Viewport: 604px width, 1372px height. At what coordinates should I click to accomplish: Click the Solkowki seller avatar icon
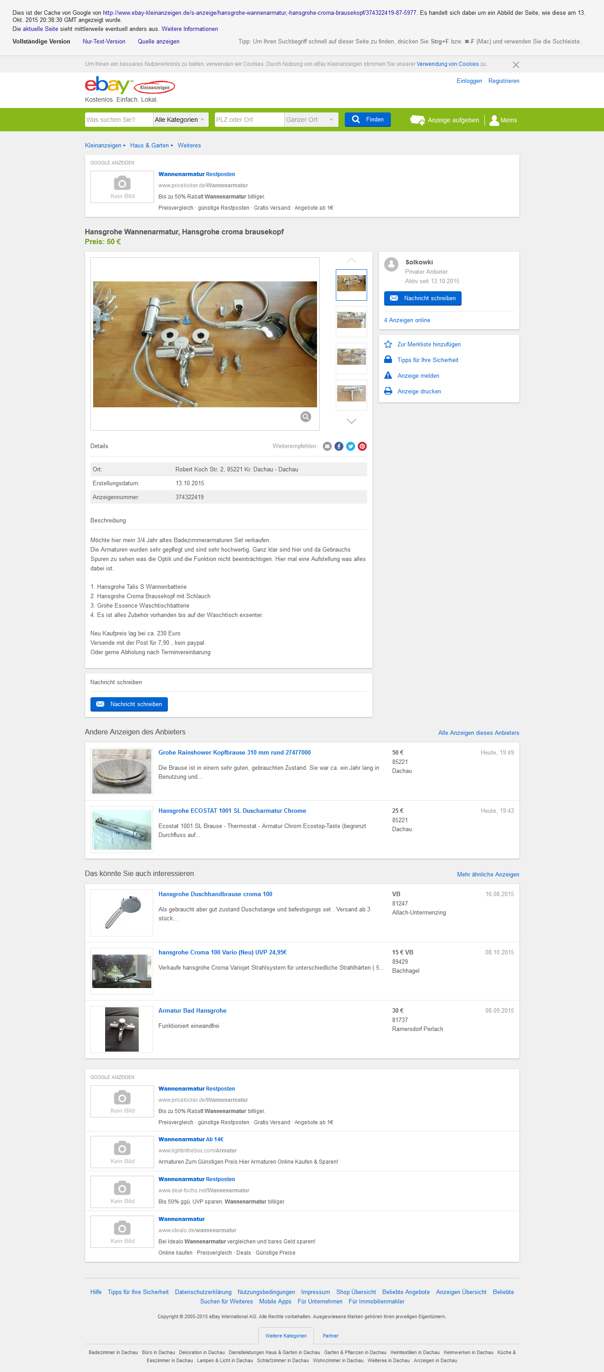click(x=391, y=264)
